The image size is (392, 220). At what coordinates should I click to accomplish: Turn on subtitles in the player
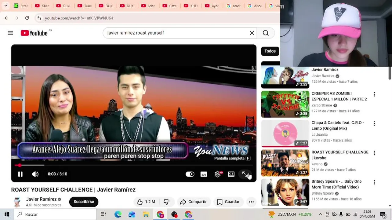click(204, 174)
